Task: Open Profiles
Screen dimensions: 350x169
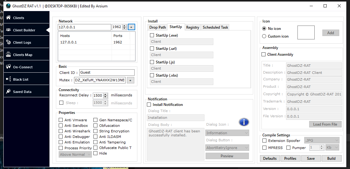Action: pyautogui.click(x=290, y=159)
